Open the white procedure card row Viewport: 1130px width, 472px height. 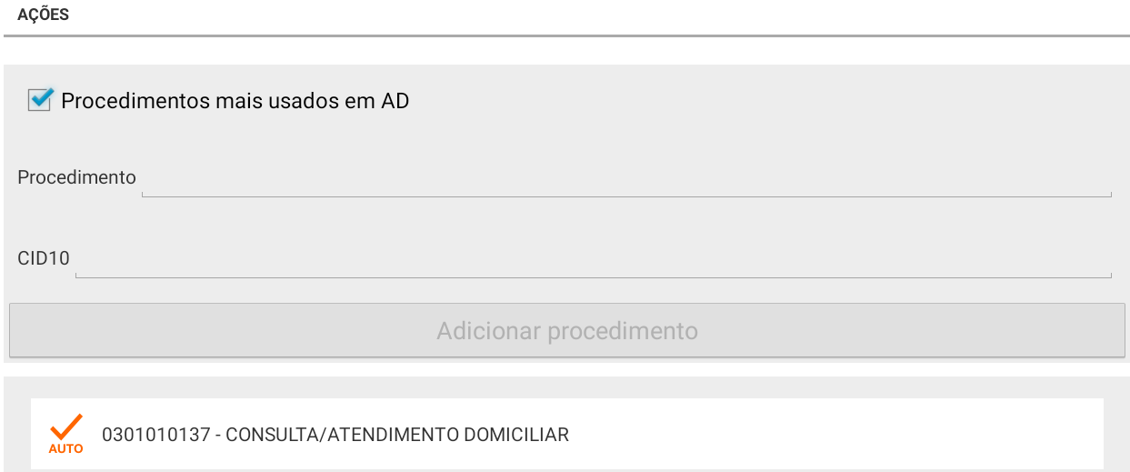tap(567, 434)
